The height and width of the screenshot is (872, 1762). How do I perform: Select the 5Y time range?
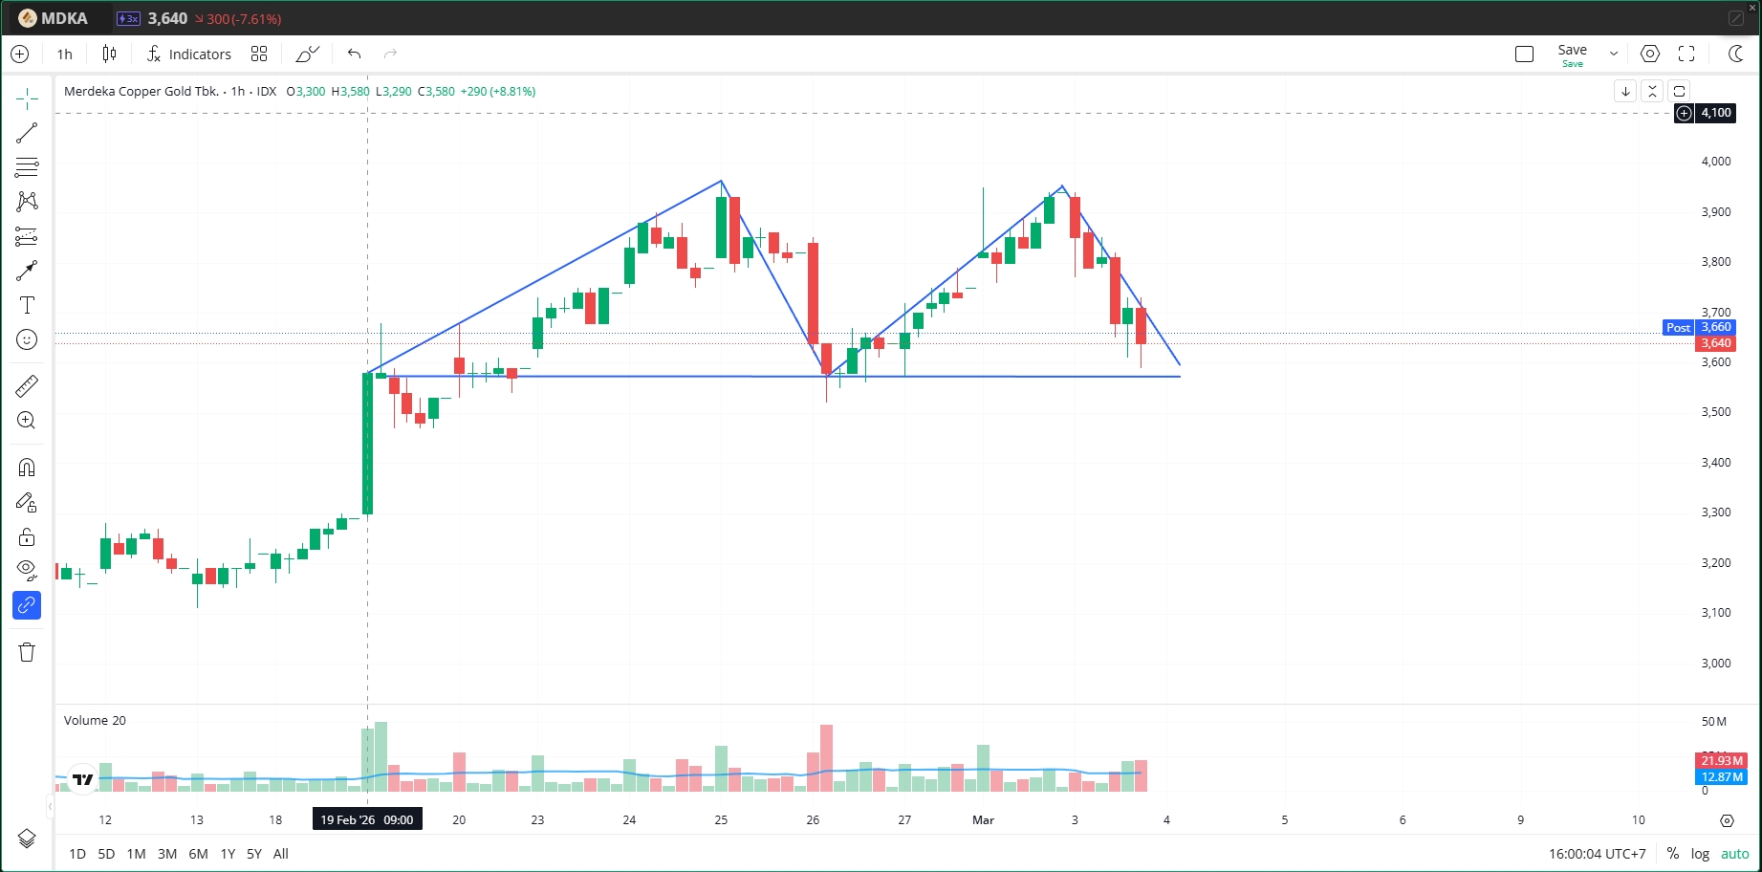254,854
